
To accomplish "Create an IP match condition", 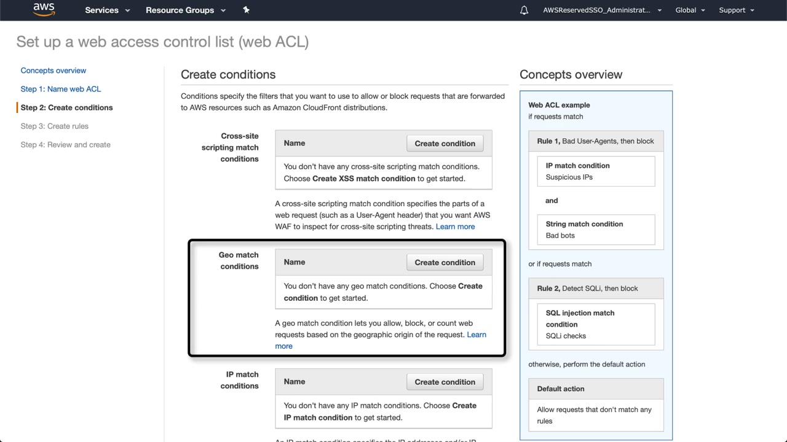I will (445, 382).
